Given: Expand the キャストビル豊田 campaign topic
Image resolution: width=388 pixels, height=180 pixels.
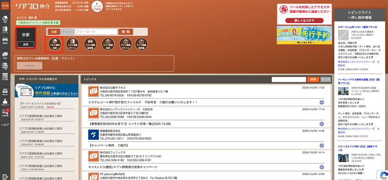Looking at the screenshot, I should (322, 167).
